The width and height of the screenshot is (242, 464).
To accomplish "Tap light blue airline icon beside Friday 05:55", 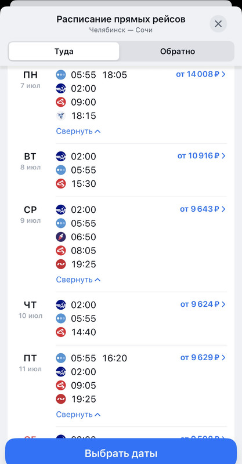I will tap(61, 358).
